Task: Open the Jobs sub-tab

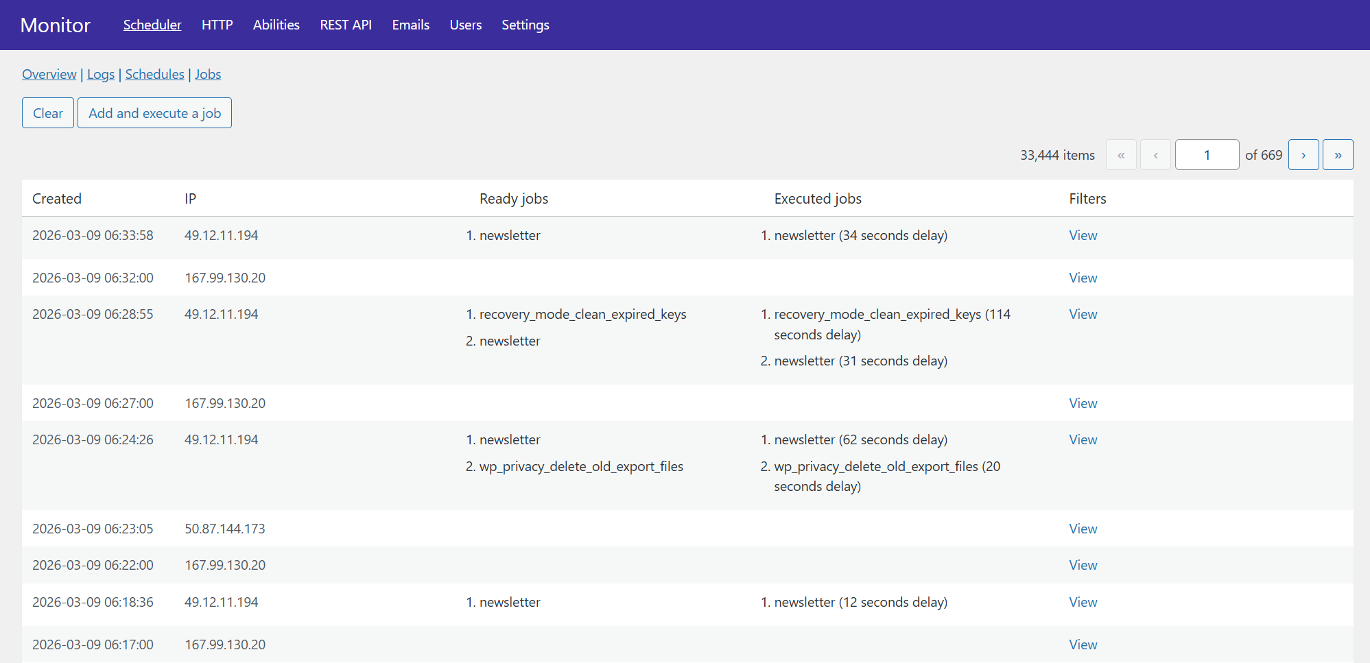Action: (208, 74)
